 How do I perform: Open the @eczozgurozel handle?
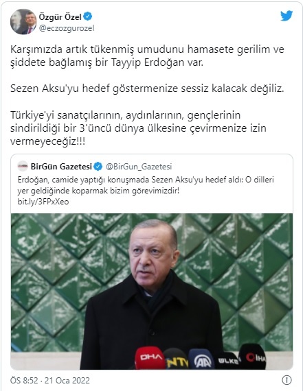coord(66,28)
